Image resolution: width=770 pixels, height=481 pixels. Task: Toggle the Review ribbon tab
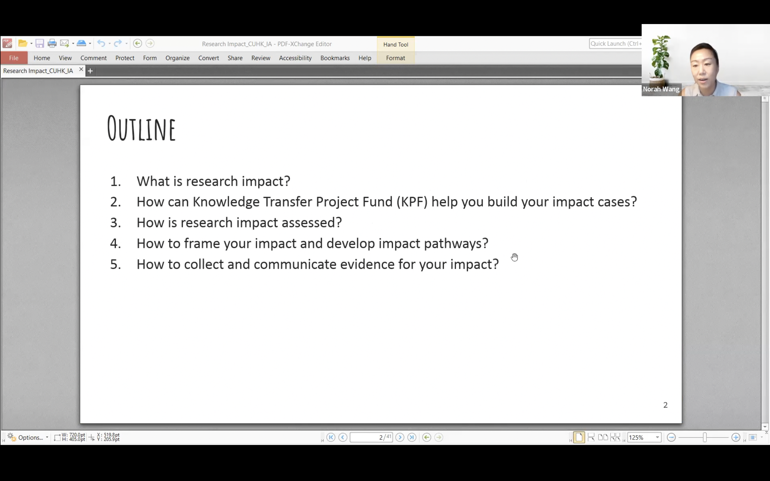[261, 58]
